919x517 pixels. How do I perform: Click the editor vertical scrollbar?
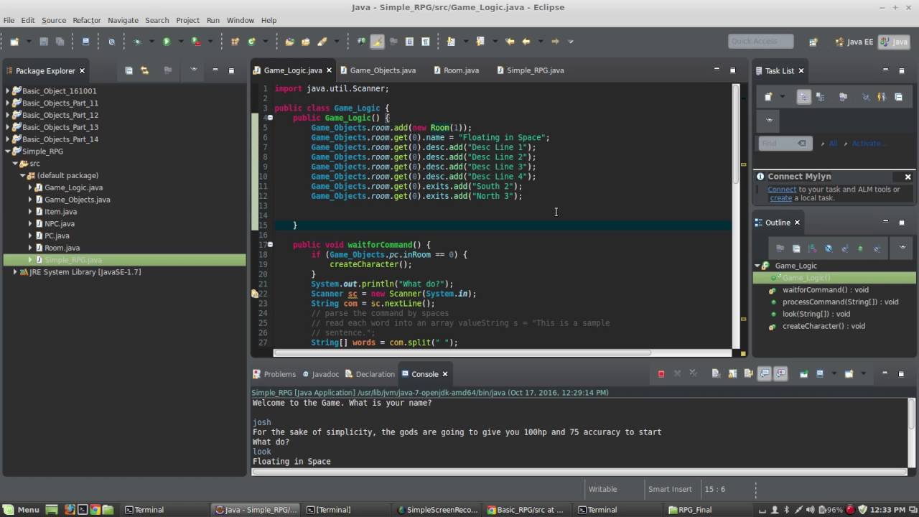point(736,133)
